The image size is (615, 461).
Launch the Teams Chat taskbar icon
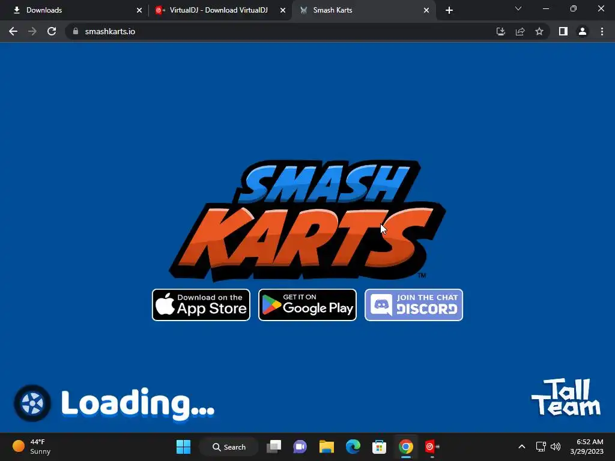point(300,447)
